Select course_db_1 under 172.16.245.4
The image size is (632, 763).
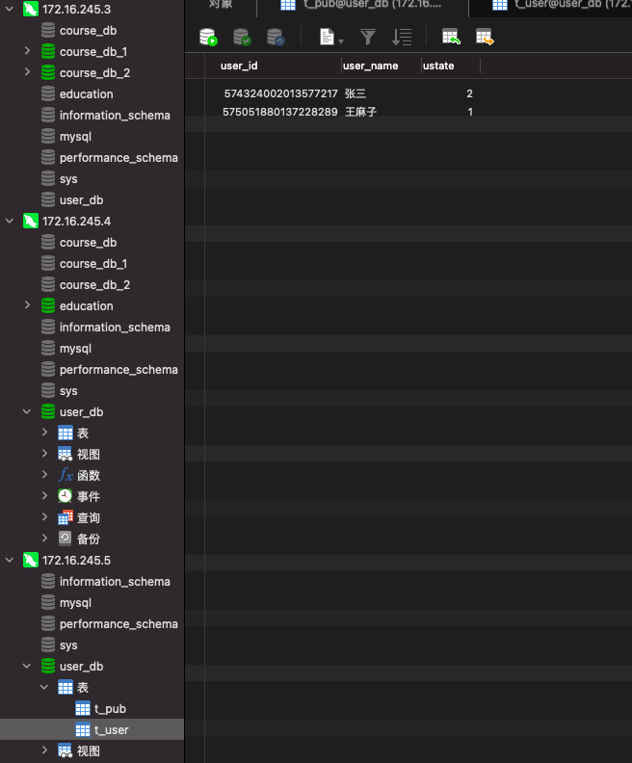[x=93, y=264]
